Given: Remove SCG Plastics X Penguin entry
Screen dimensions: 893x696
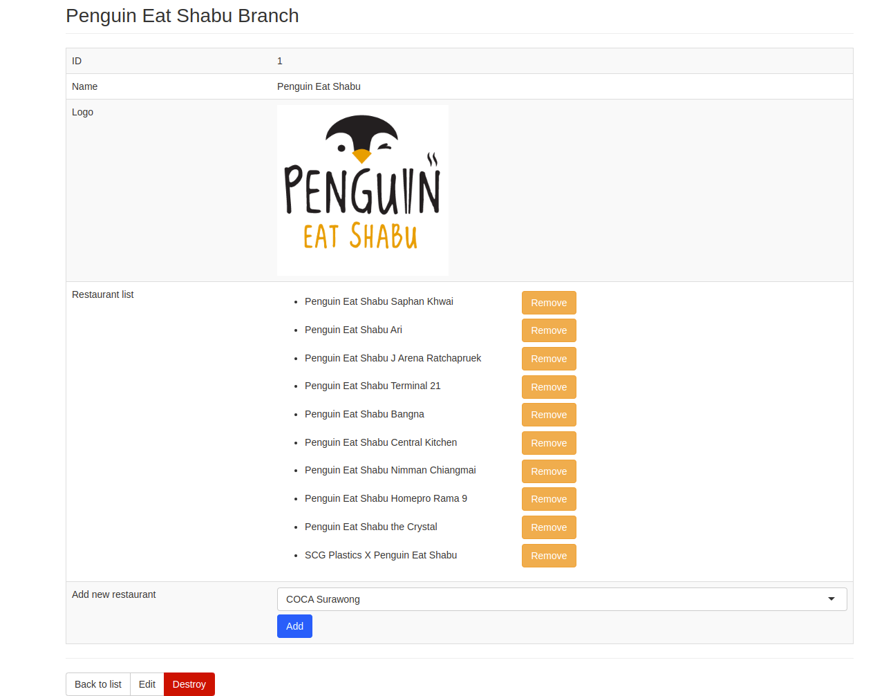Looking at the screenshot, I should (548, 556).
